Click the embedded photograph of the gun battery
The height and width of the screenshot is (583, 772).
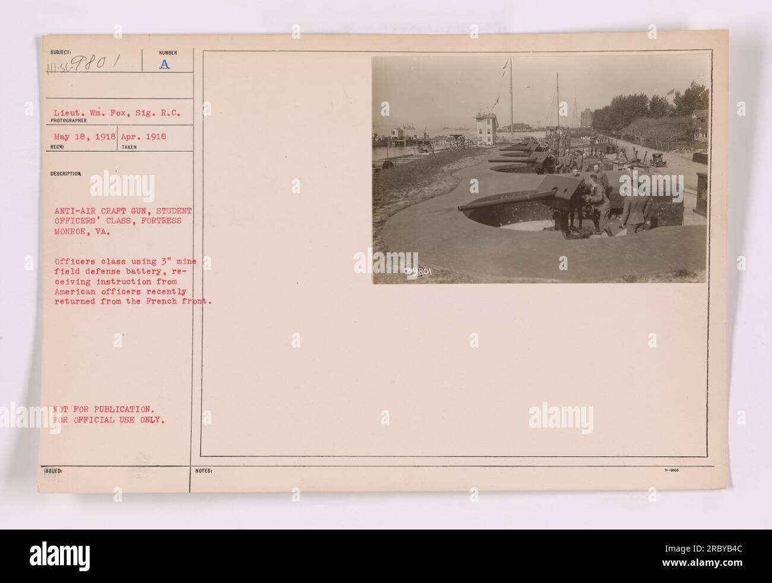[x=540, y=170]
